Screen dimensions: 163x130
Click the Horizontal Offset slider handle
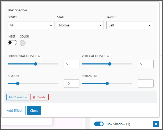pyautogui.click(x=36, y=64)
